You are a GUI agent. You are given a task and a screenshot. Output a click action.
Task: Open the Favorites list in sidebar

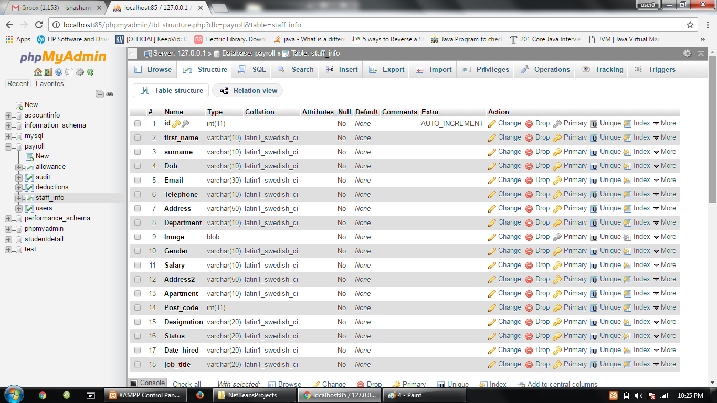tap(50, 84)
